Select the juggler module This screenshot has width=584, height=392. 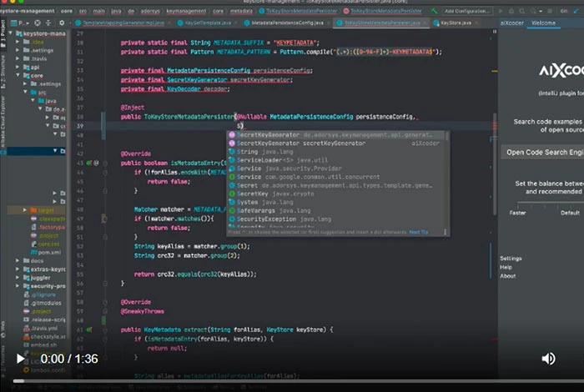point(37,278)
